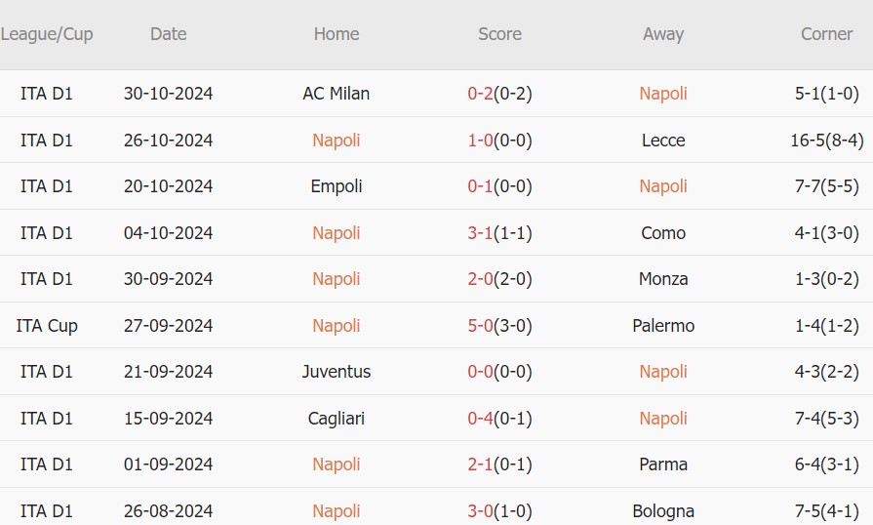This screenshot has height=525, width=873.
Task: Click the Monza team name
Action: tap(663, 279)
